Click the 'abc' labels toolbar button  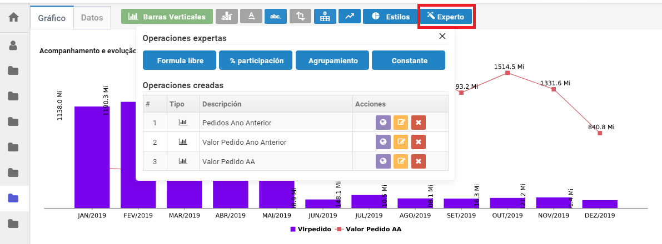[x=276, y=17]
